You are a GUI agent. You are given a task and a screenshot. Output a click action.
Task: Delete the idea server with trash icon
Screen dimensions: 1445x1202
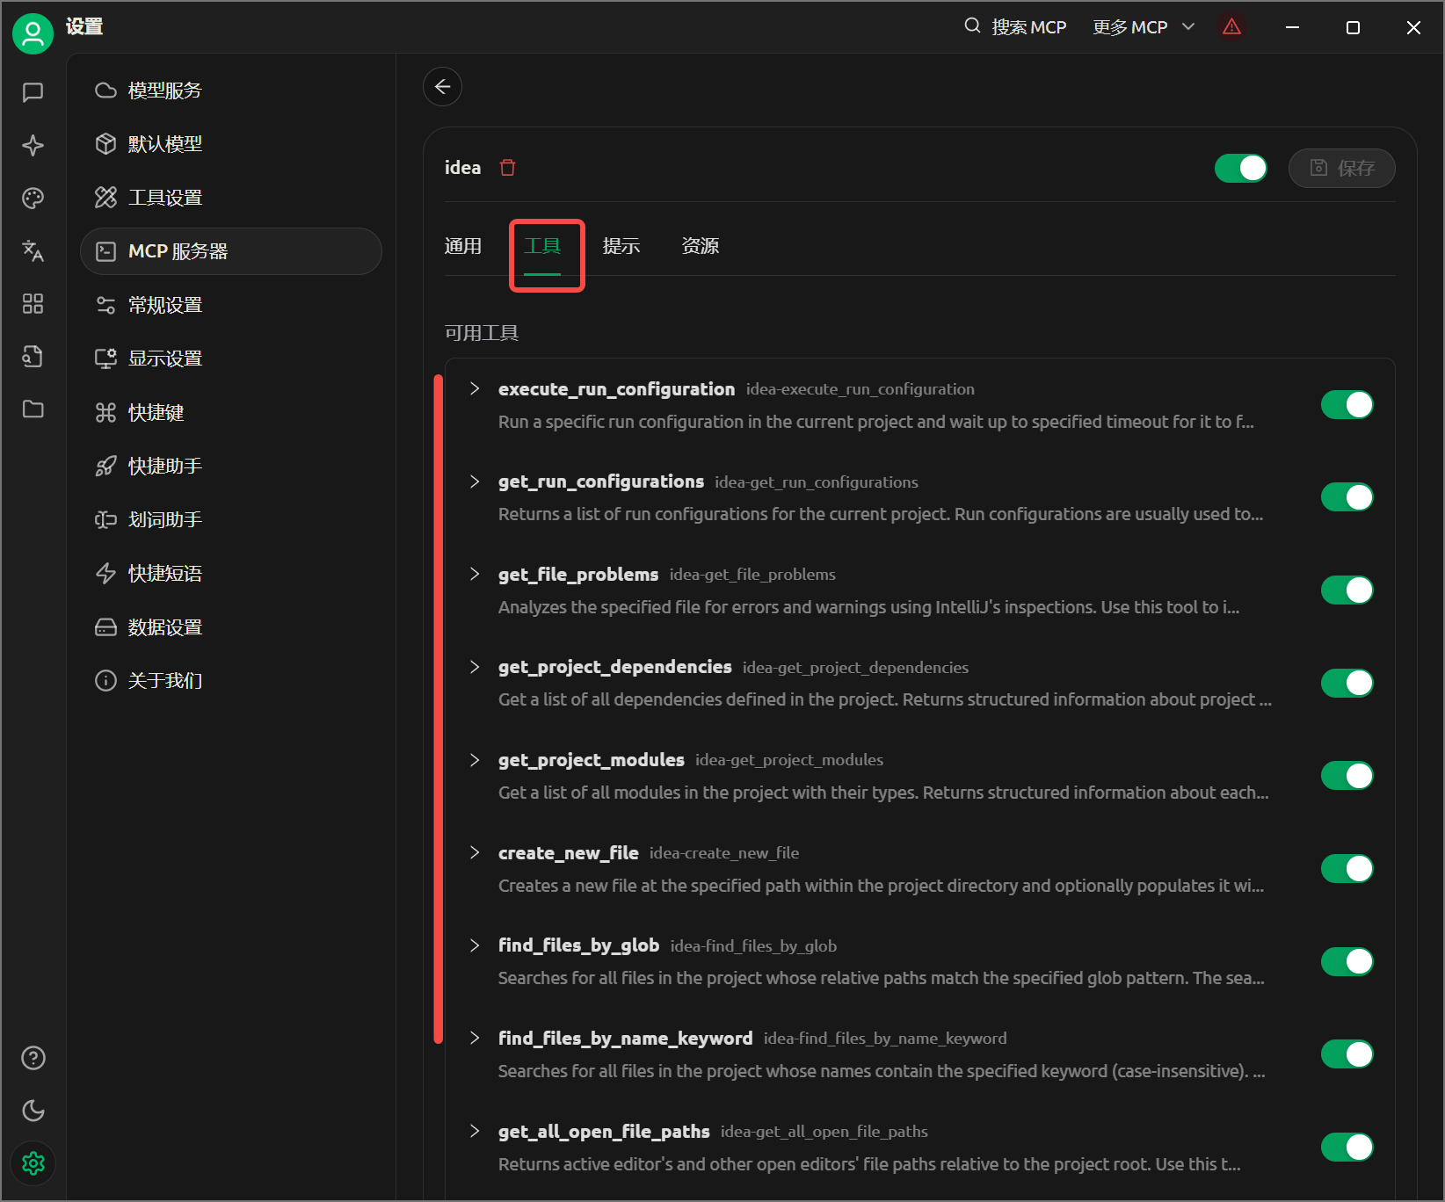(508, 168)
